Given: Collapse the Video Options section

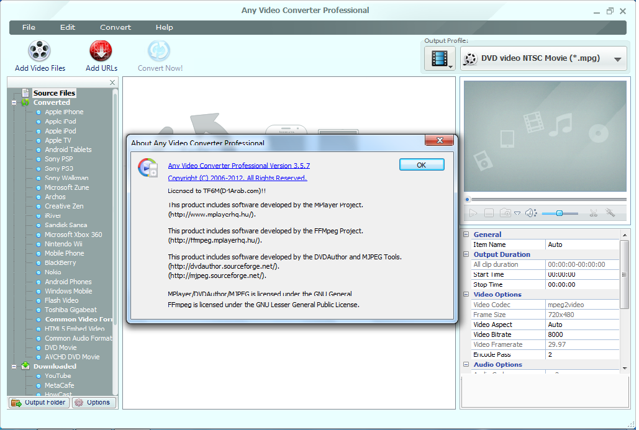Looking at the screenshot, I should coord(466,294).
